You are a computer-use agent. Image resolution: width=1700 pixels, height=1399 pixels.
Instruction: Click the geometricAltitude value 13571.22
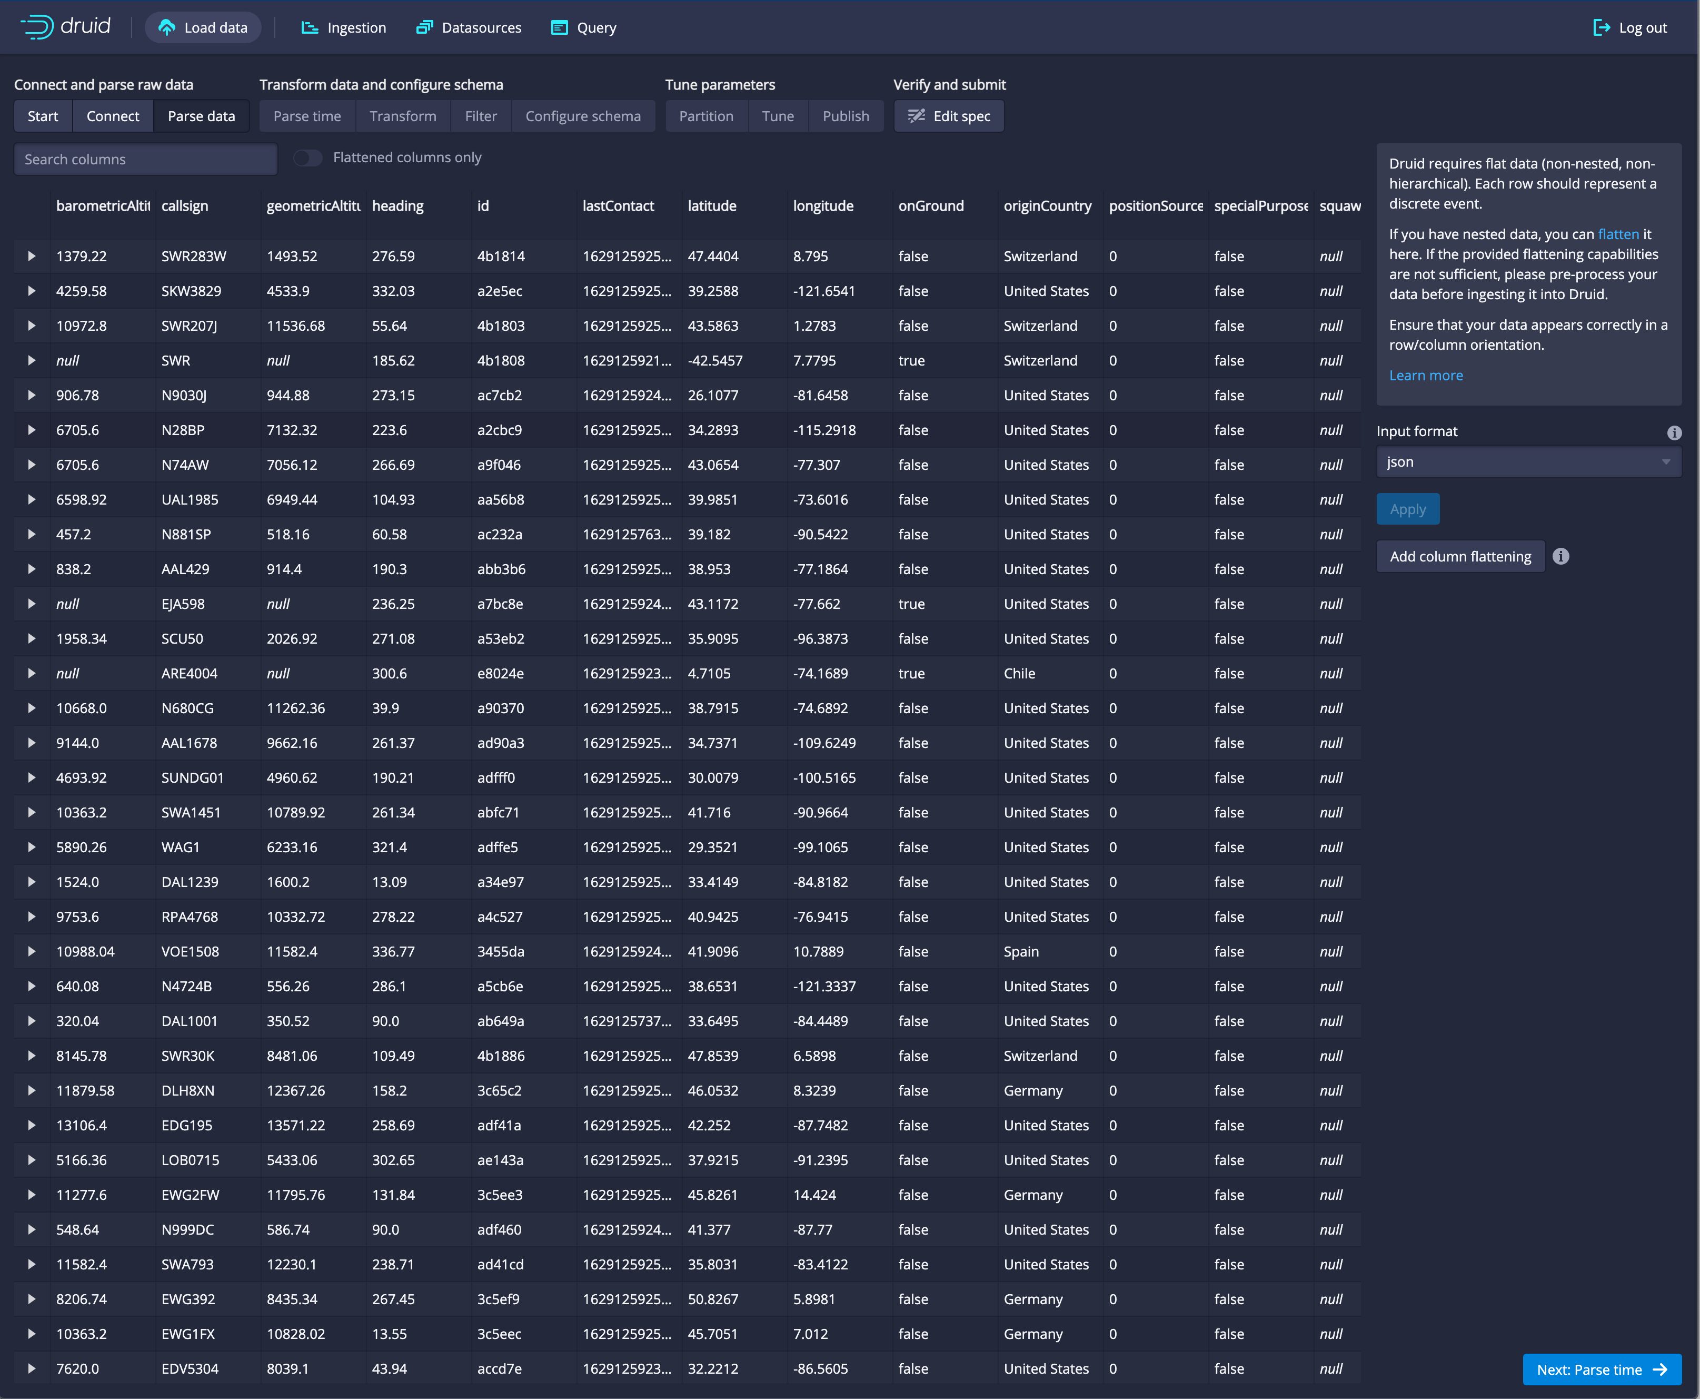click(x=295, y=1125)
